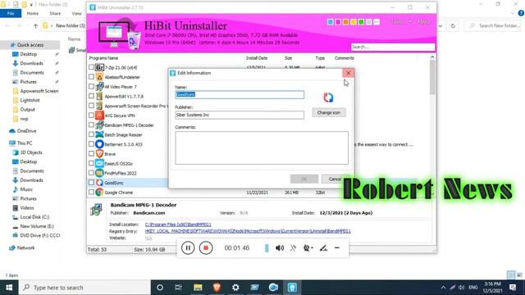Image resolution: width=525 pixels, height=295 pixels.
Task: Go up one folder in Explorer
Action: point(35,25)
